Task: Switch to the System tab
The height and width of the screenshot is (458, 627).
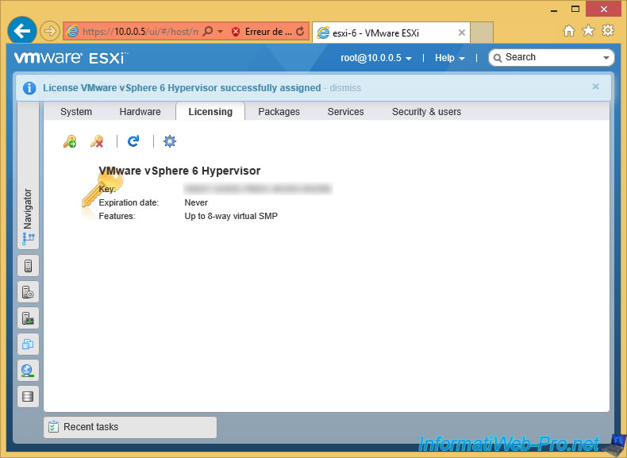Action: pyautogui.click(x=76, y=112)
